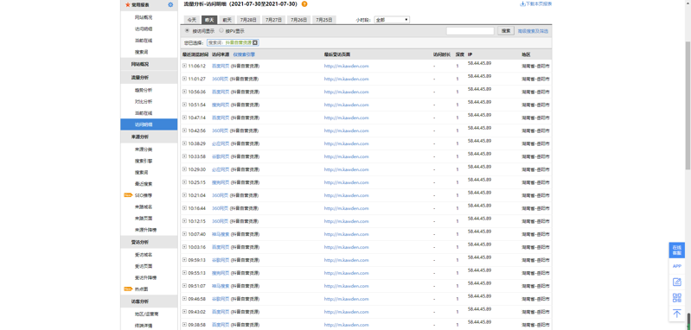The width and height of the screenshot is (691, 330).
Task: Click the page's vertical scrollbar thumb
Action: tap(688, 105)
